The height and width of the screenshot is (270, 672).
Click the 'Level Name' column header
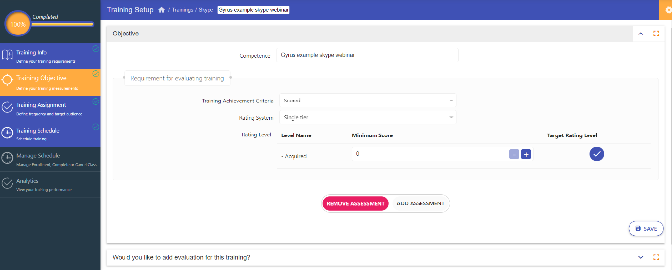296,135
